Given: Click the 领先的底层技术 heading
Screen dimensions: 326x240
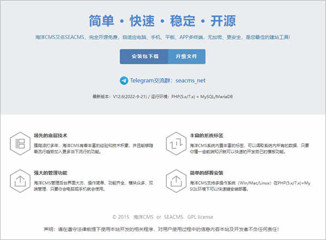Looking at the screenshot, I should point(51,136).
